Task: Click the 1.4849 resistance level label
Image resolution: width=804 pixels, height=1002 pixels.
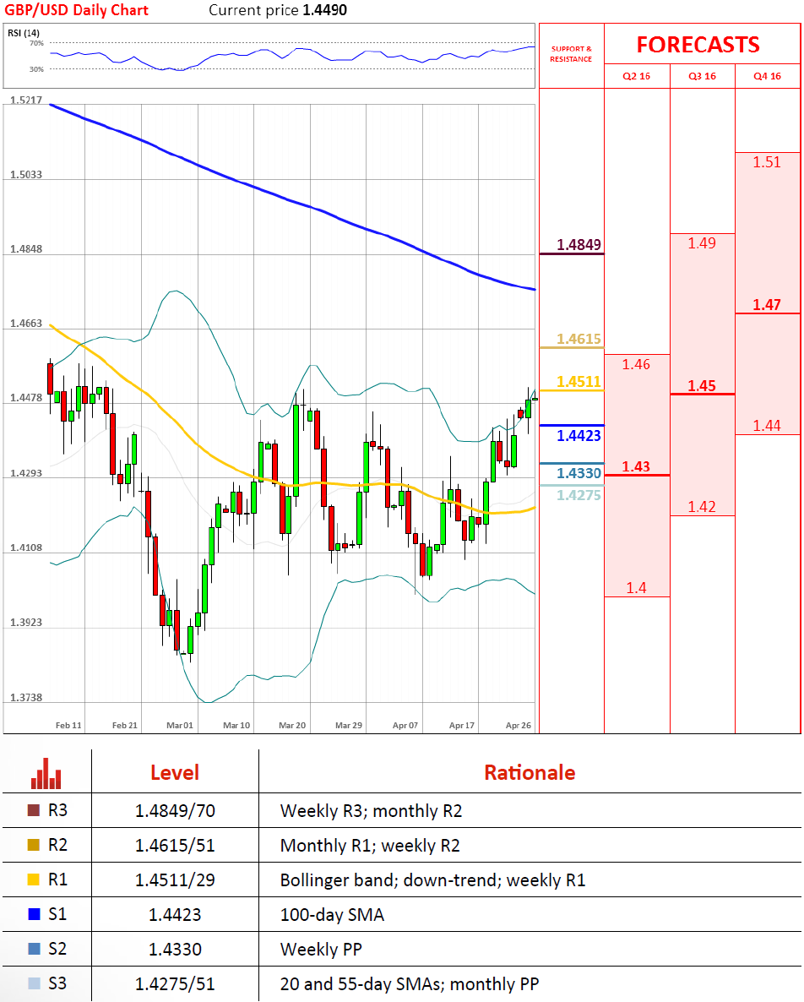Action: tap(579, 245)
